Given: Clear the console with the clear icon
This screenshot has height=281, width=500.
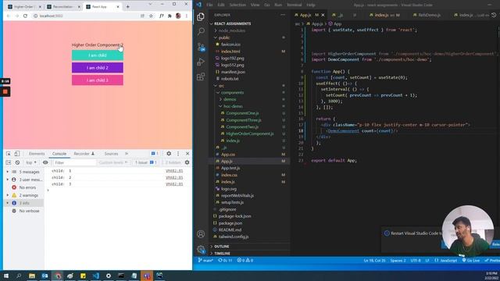Looking at the screenshot, I should click(17, 162).
